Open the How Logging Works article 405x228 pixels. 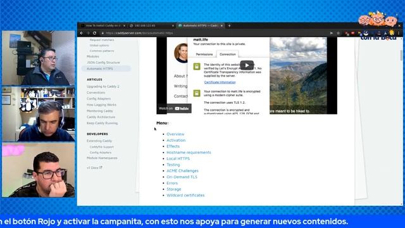pyautogui.click(x=101, y=104)
